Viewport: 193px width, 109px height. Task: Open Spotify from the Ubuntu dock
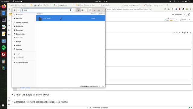coord(4,48)
